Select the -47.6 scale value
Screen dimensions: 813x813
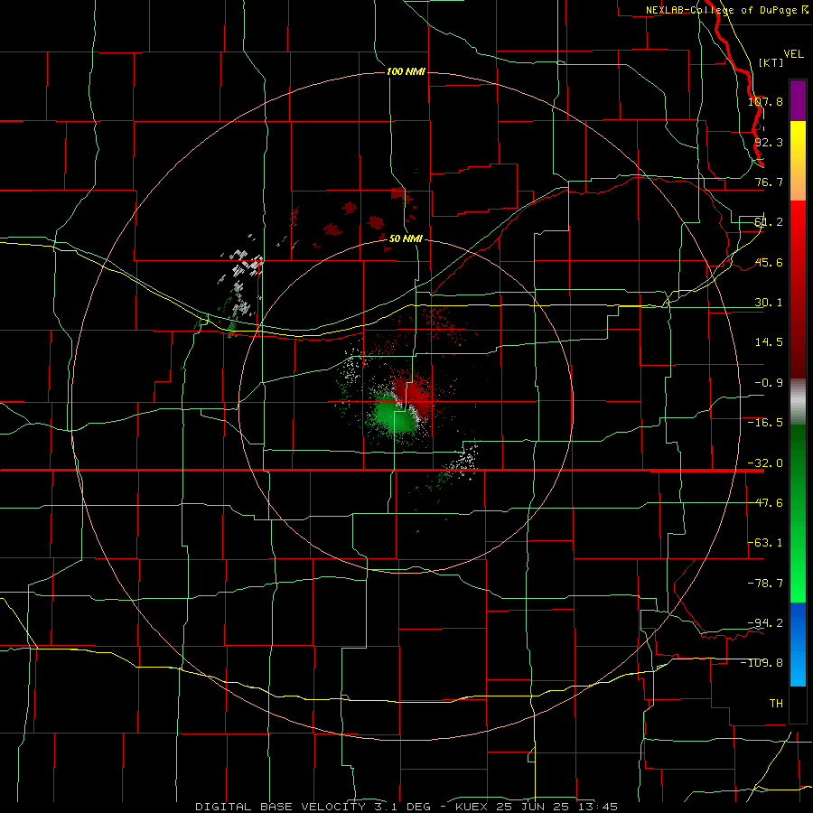pyautogui.click(x=765, y=503)
